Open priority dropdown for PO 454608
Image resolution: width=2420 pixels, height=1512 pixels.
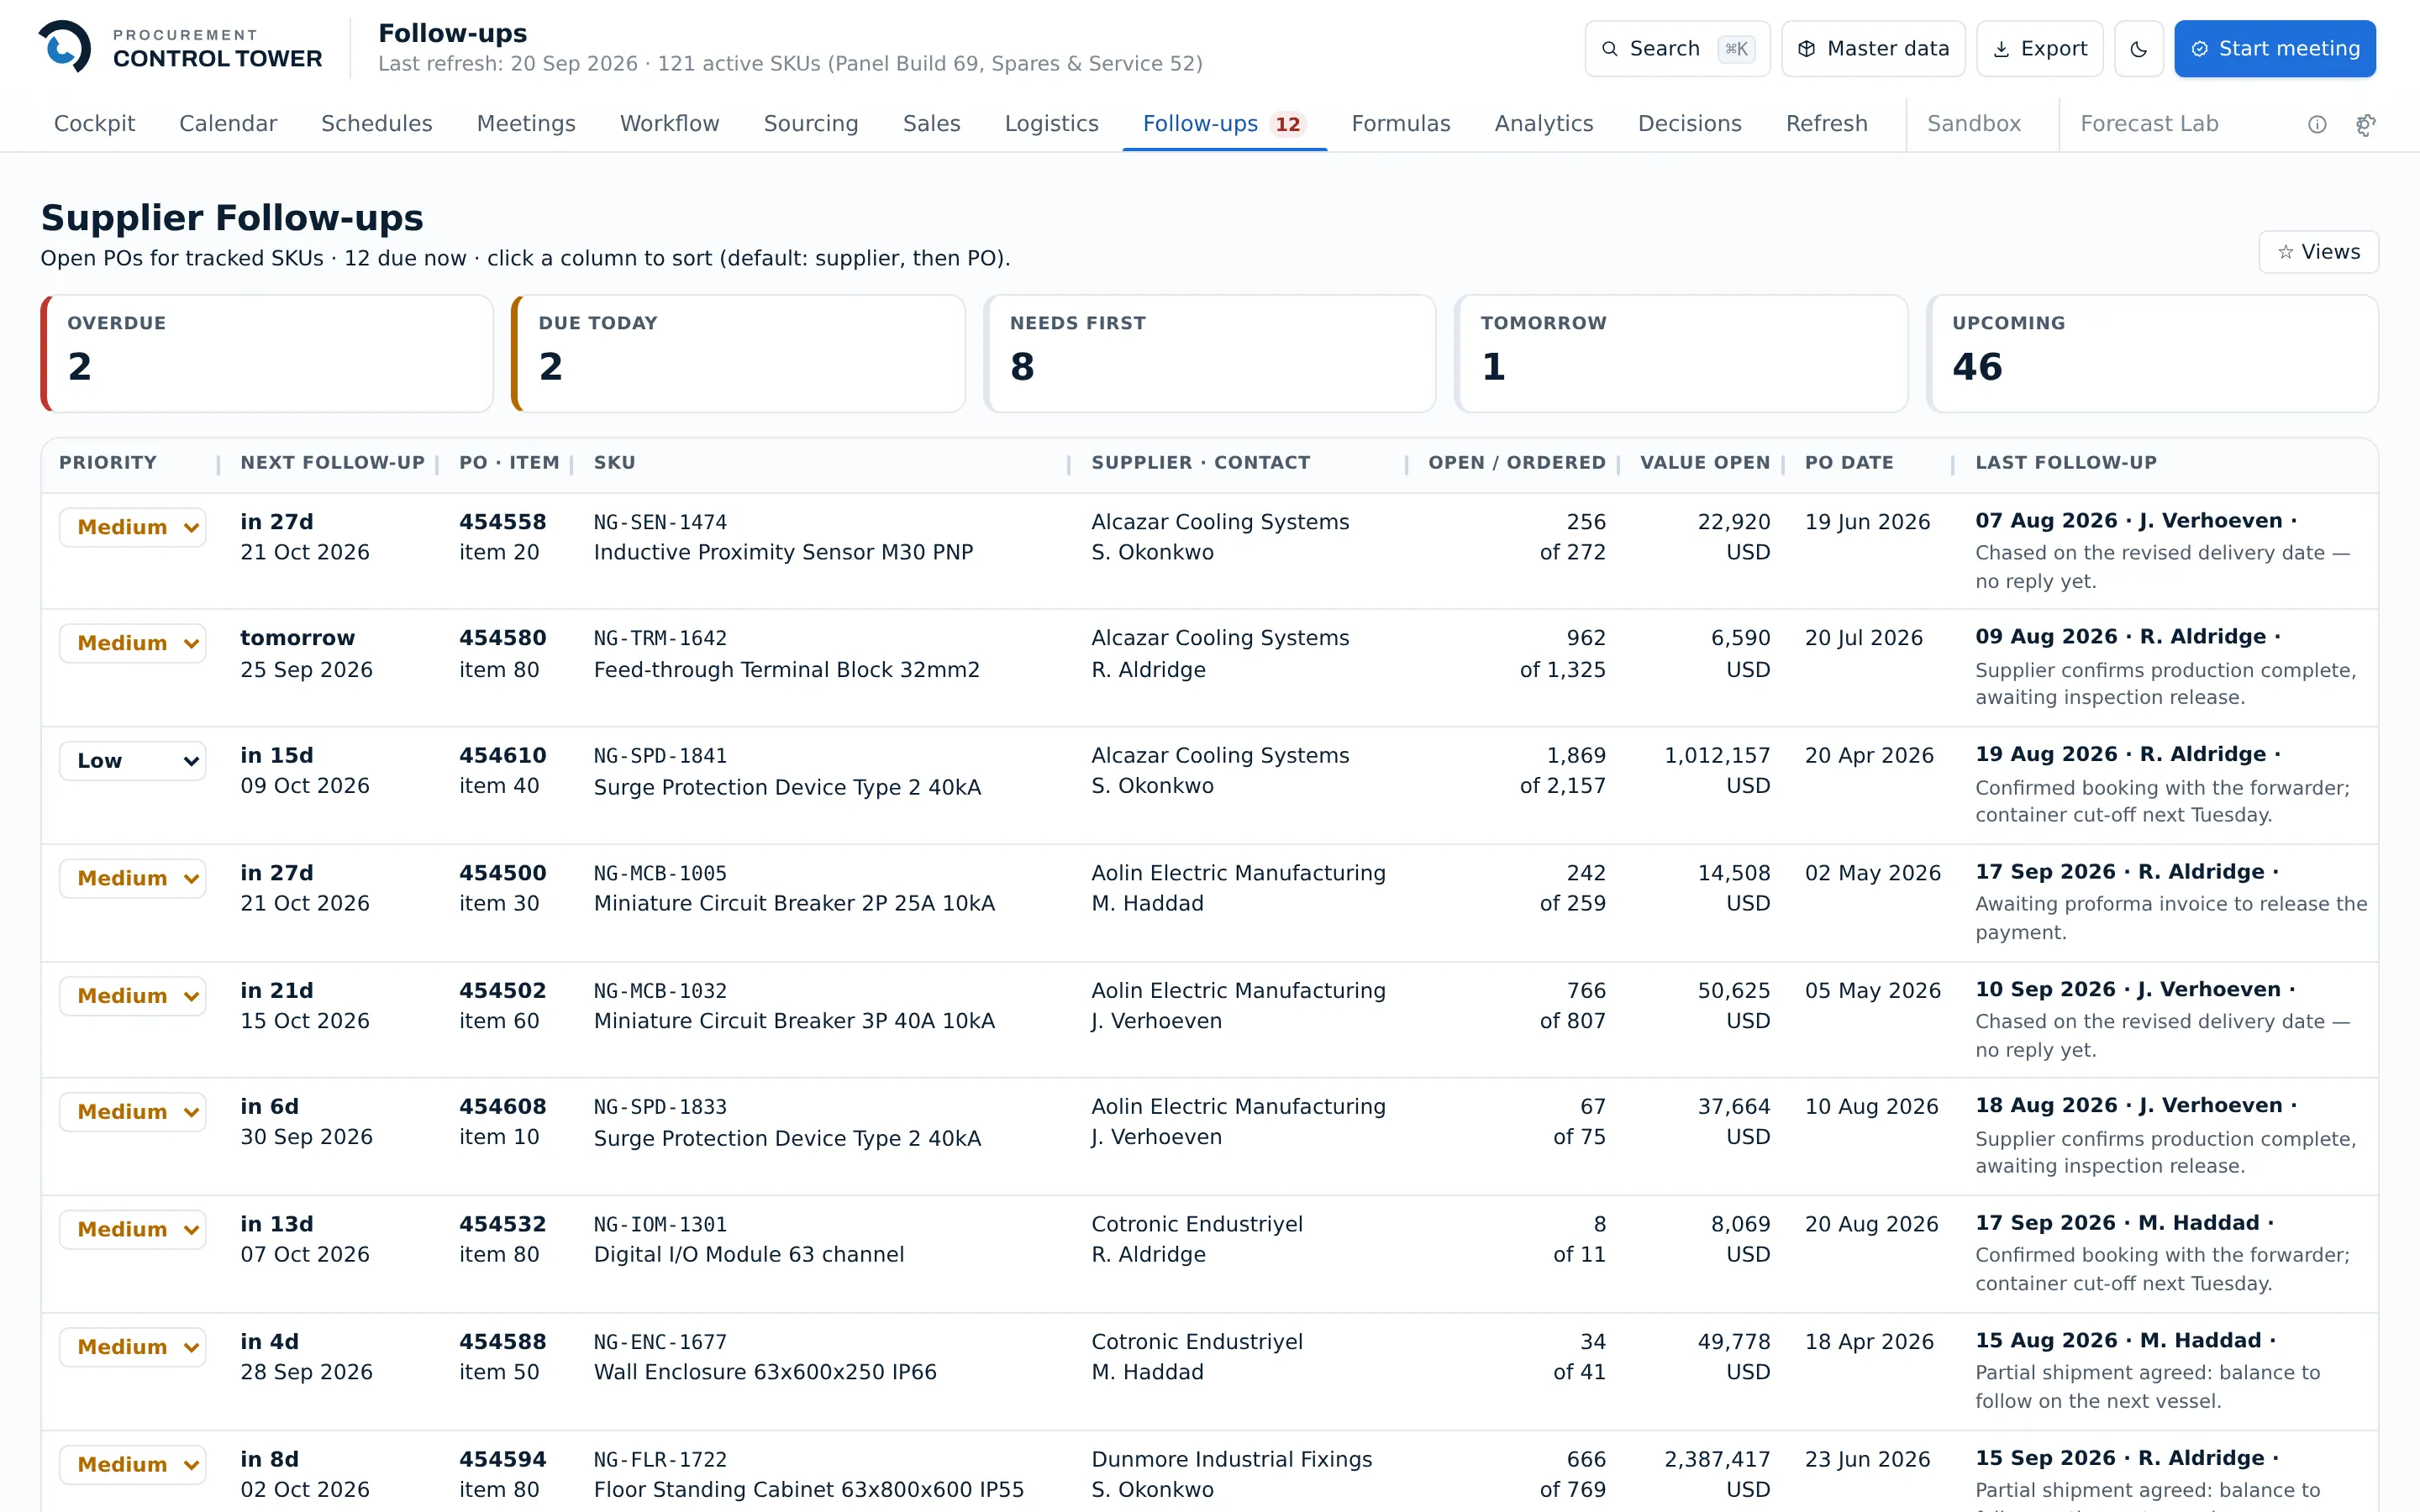pyautogui.click(x=133, y=1112)
